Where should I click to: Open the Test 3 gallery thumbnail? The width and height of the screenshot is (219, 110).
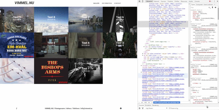(120, 45)
